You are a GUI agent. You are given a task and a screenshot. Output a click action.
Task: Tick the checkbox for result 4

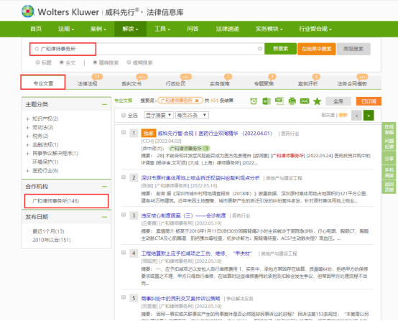tap(124, 253)
